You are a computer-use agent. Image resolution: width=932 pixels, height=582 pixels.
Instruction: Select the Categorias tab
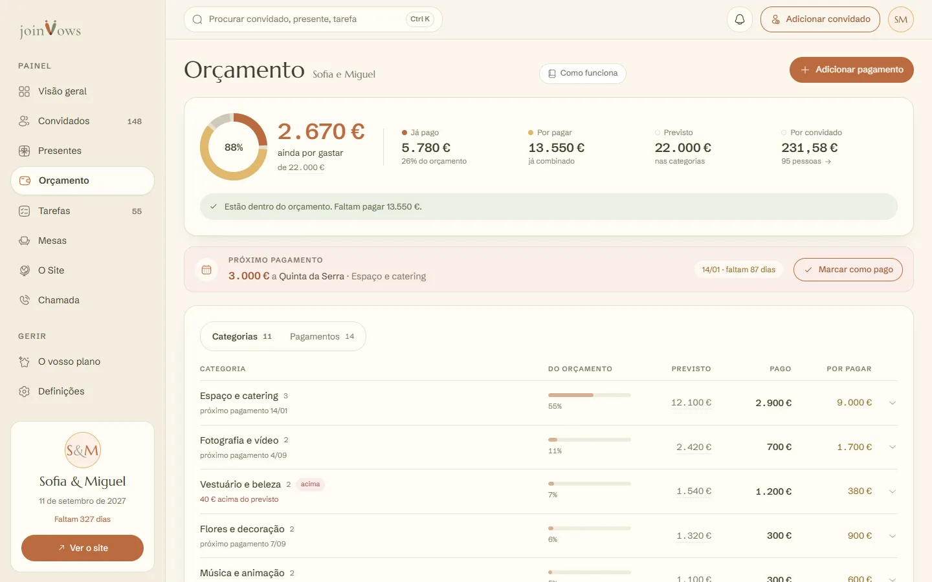[x=241, y=336]
